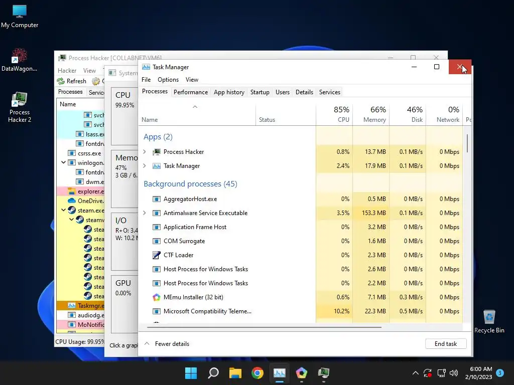Click the Application Frame Host icon

click(157, 227)
